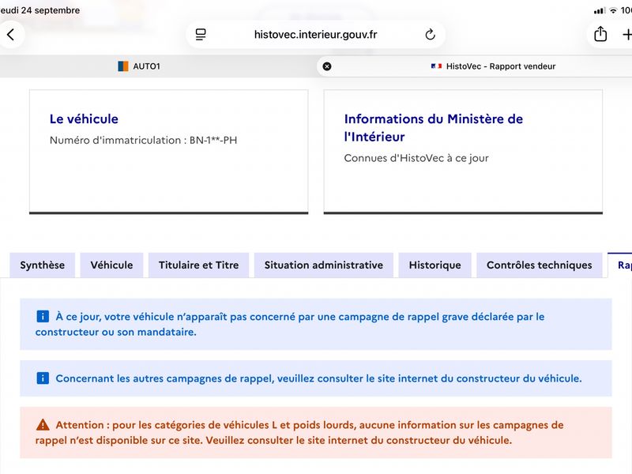
Task: Open the page reader menu icon
Action: click(x=201, y=35)
